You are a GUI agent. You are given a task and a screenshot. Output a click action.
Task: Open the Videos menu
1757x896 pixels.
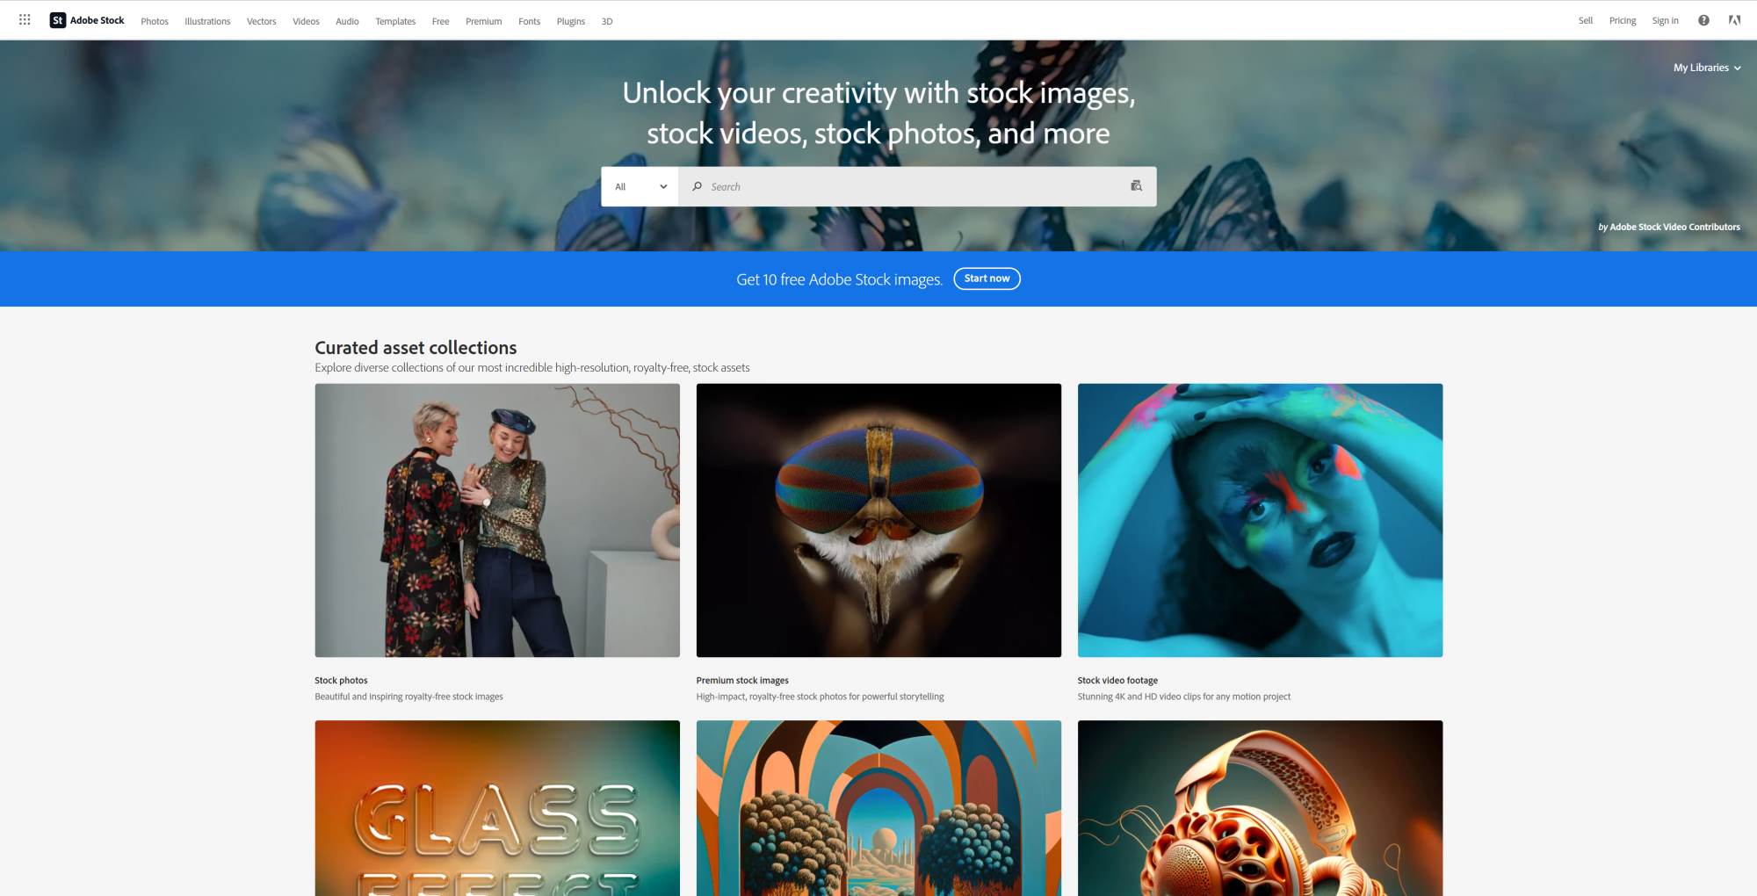coord(306,21)
